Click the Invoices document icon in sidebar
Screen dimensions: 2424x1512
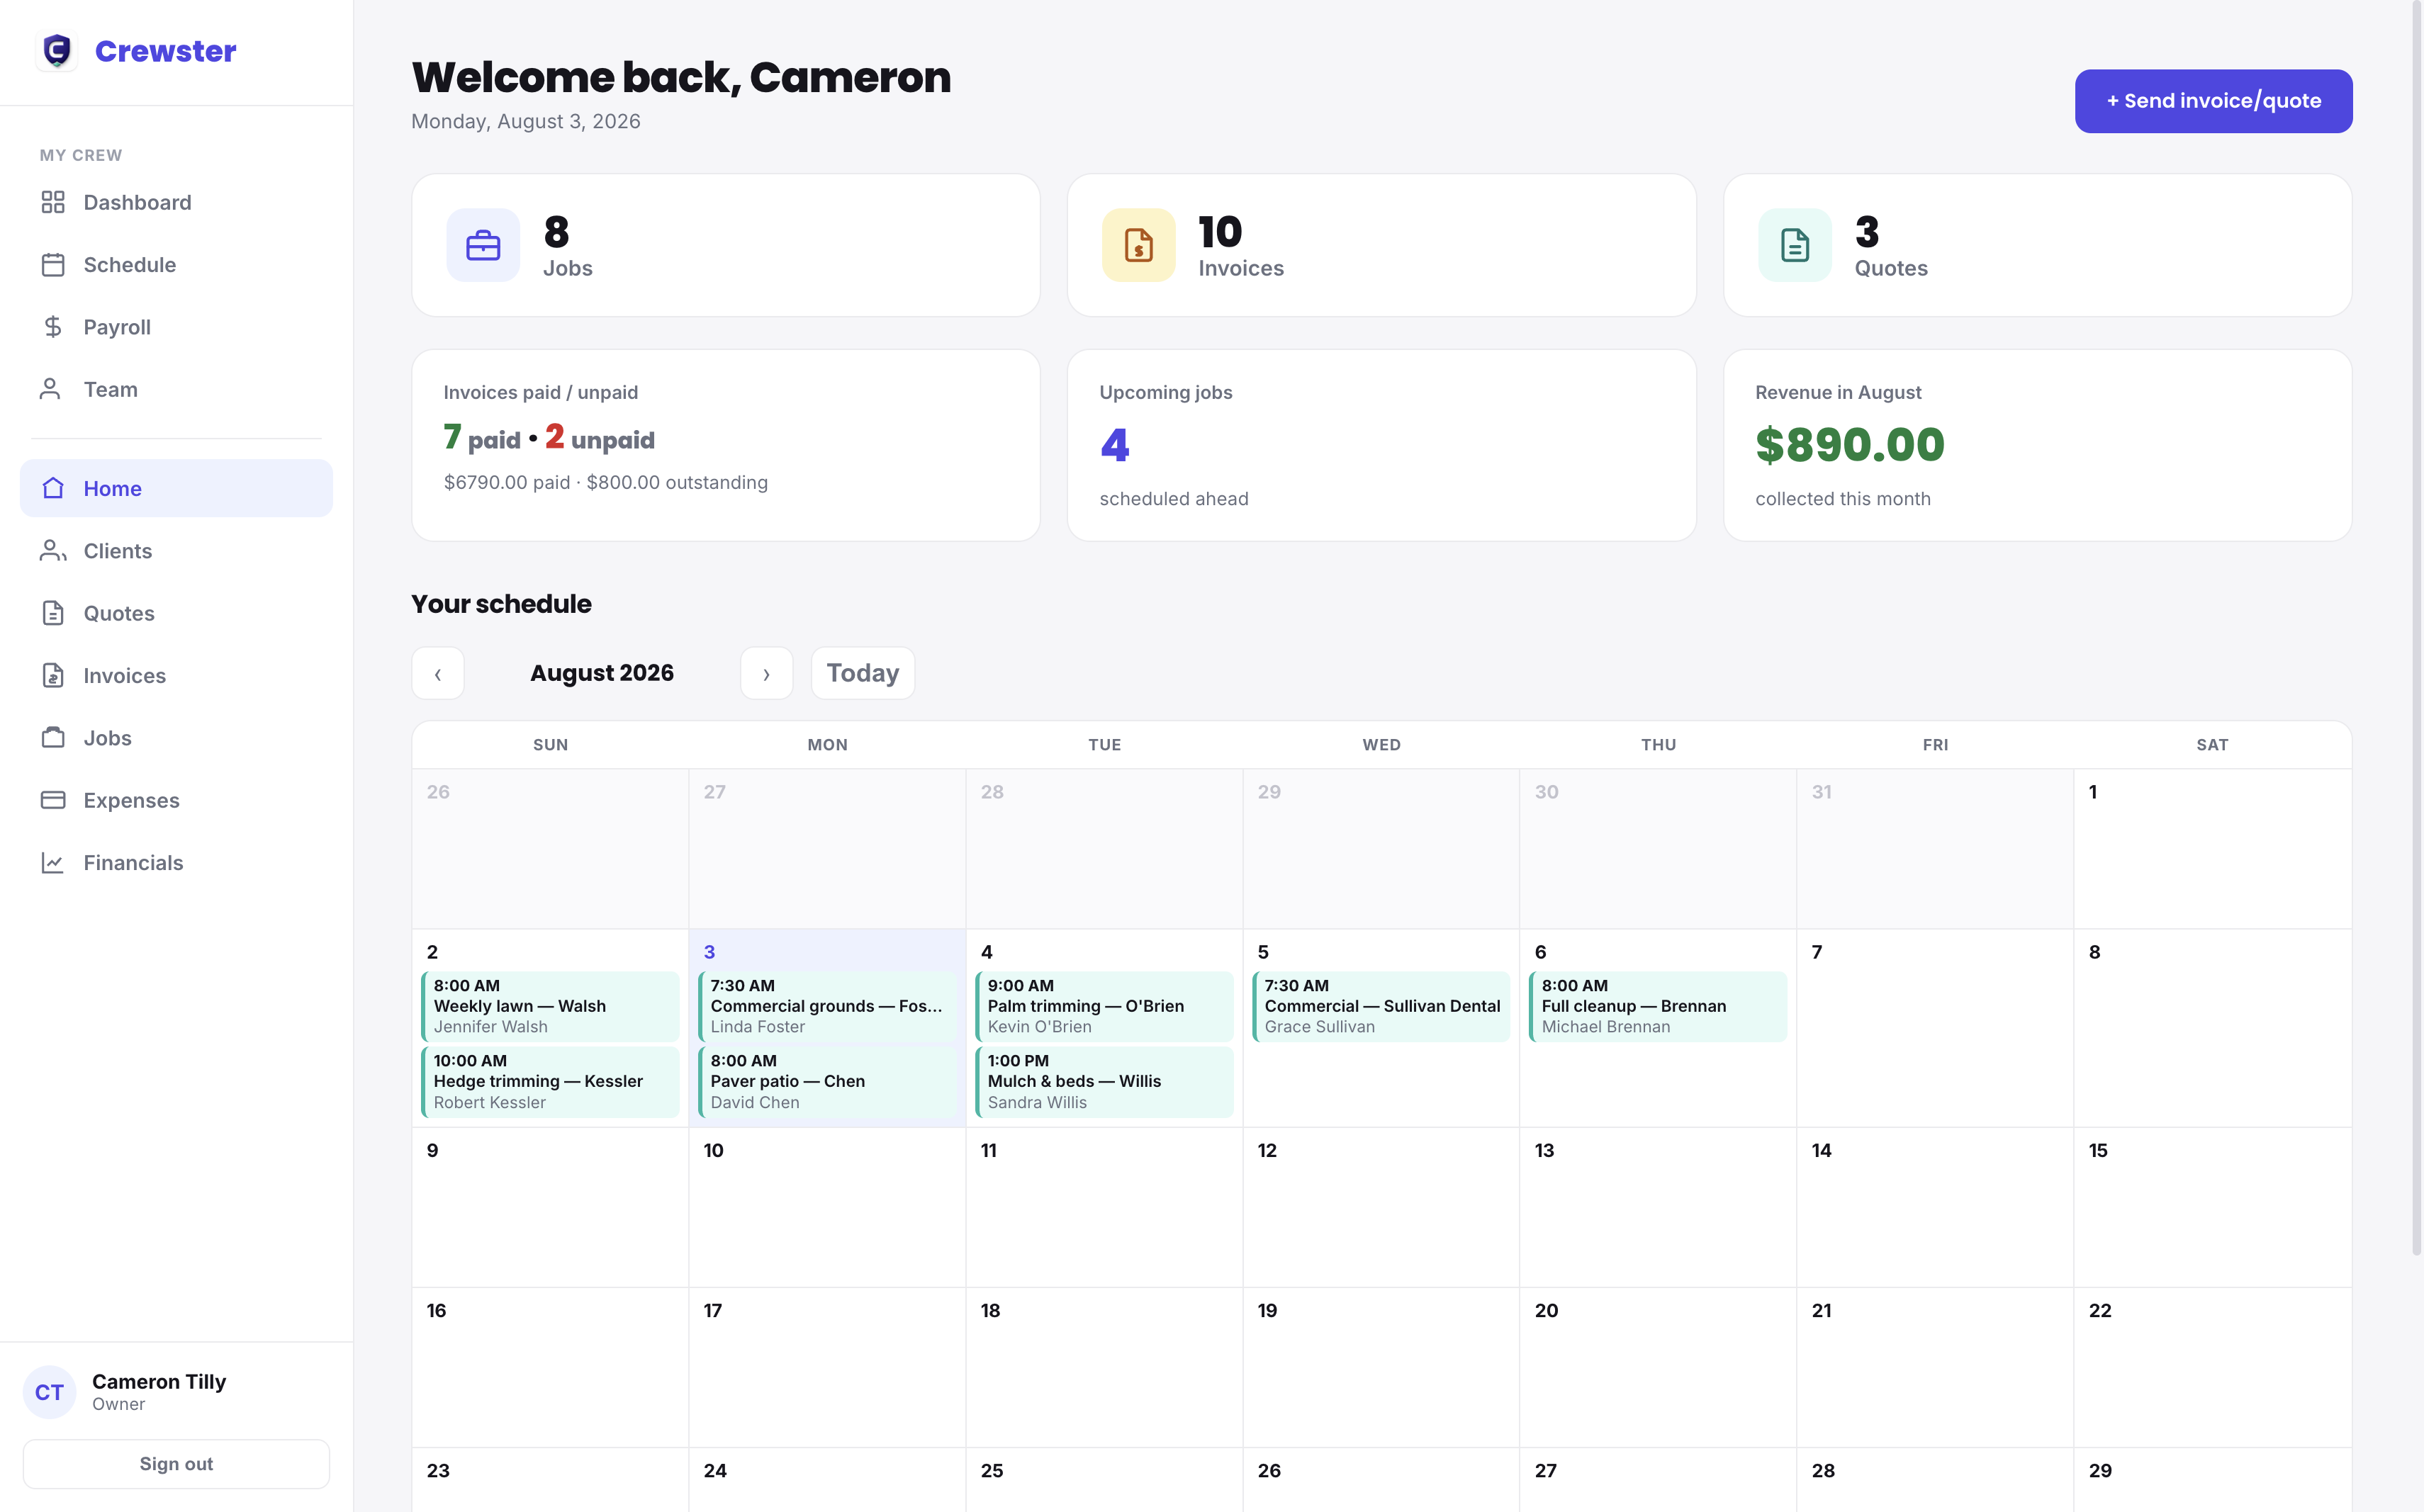point(53,675)
